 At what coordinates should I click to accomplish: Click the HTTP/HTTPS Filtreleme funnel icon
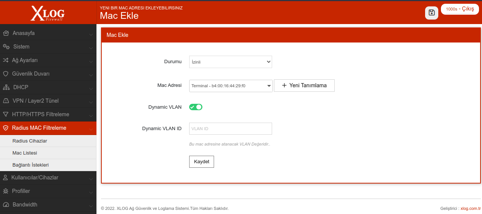(6, 114)
